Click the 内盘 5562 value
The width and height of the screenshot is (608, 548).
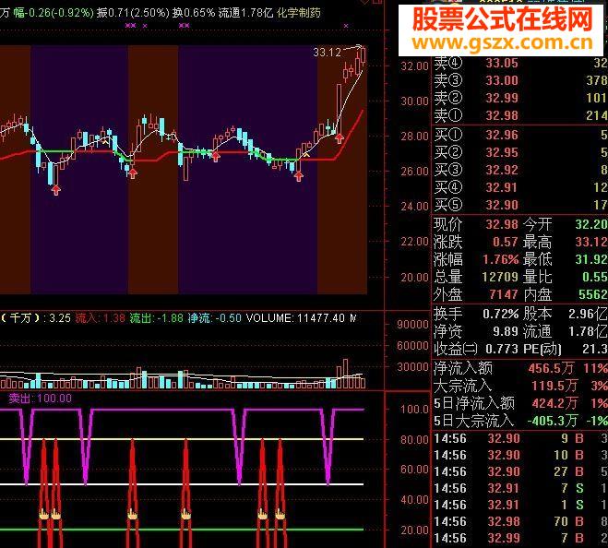click(593, 294)
